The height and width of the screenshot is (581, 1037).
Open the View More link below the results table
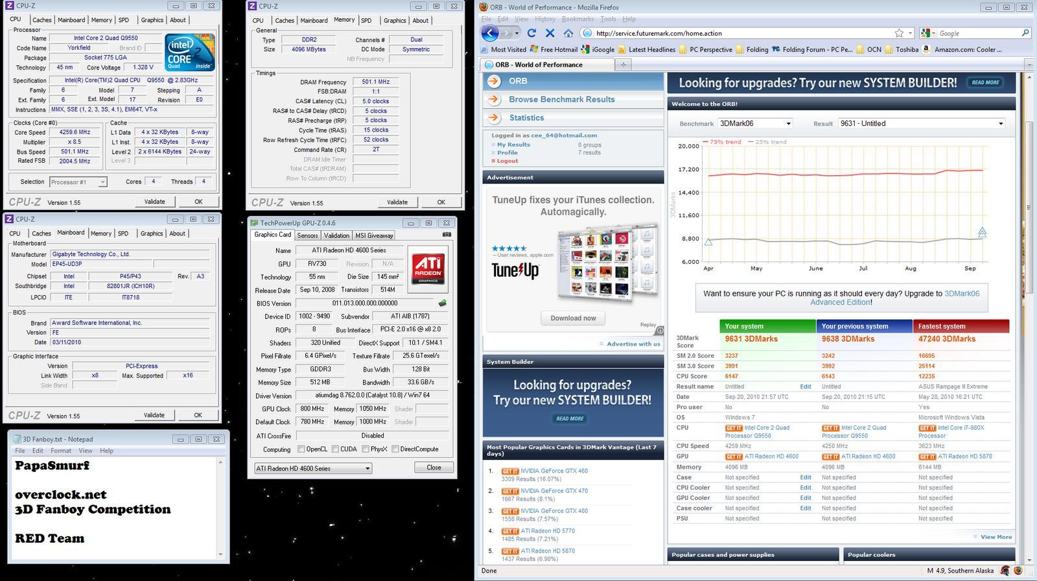tap(996, 537)
